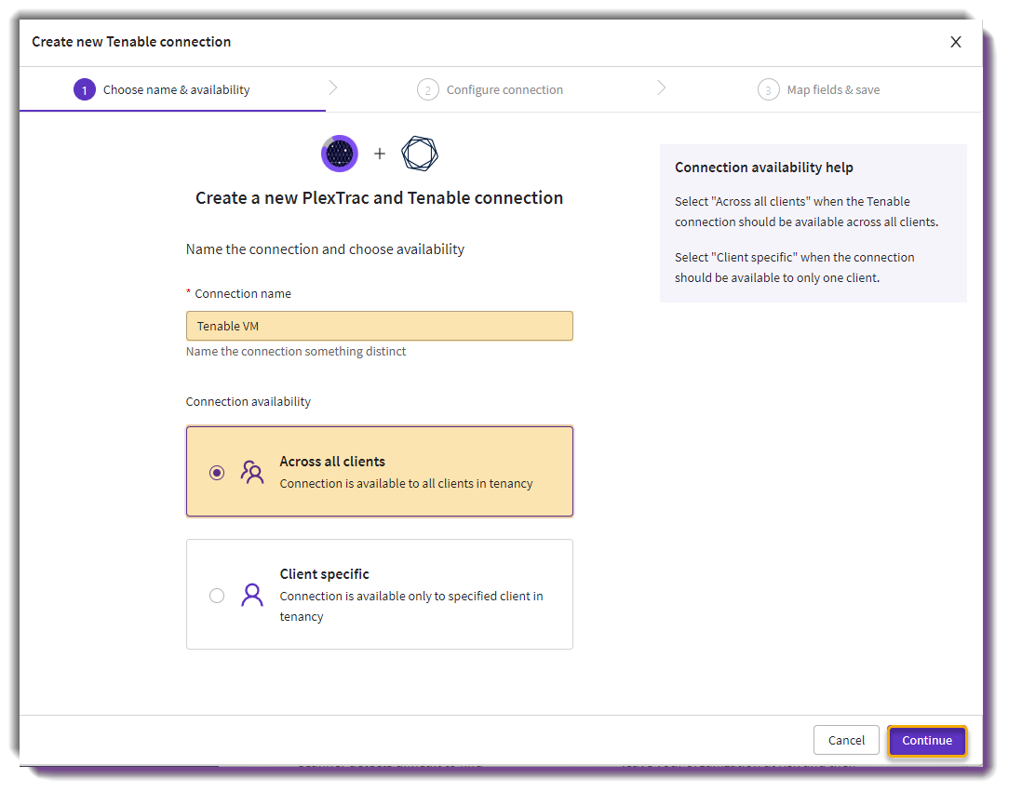Click 'Name the connection and choose availability' text
The width and height of the screenshot is (1022, 806).
point(325,249)
